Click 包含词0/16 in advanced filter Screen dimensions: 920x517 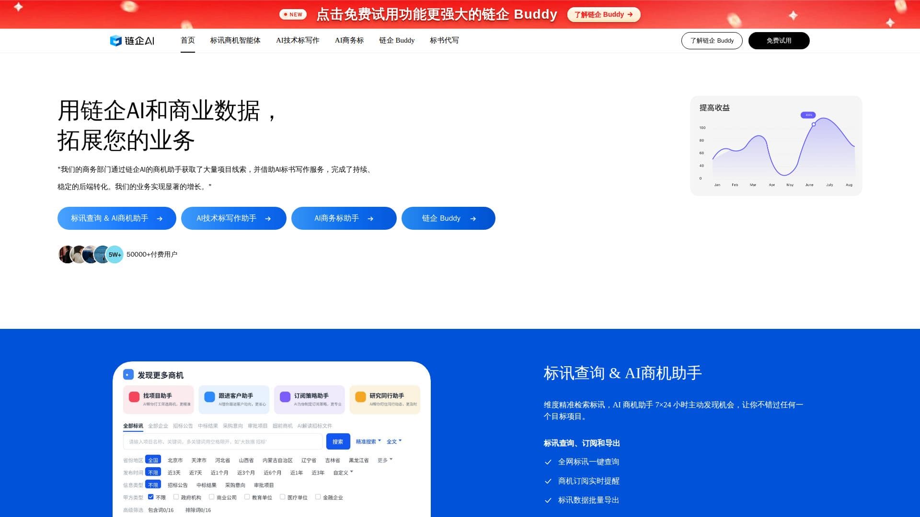[161, 510]
